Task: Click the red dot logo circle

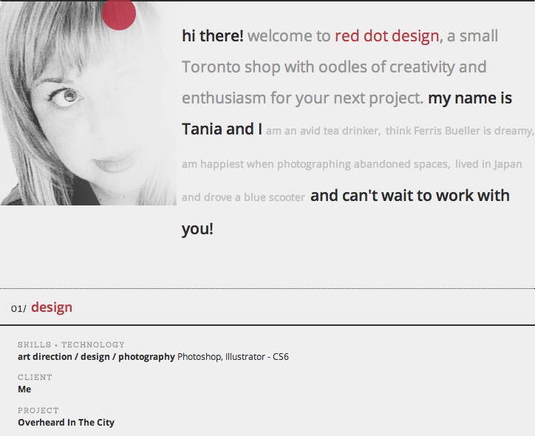Action: (x=119, y=13)
